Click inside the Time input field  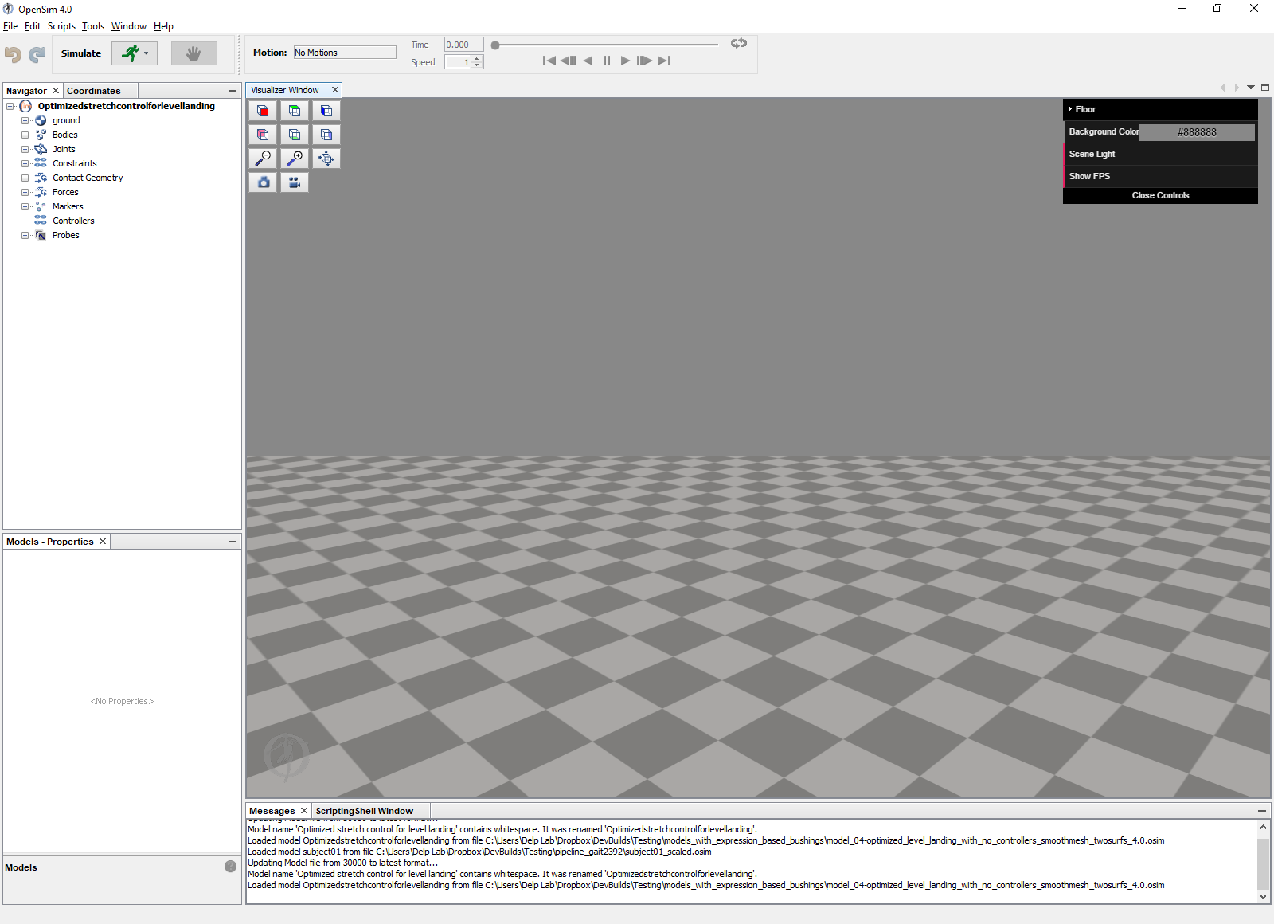click(463, 45)
